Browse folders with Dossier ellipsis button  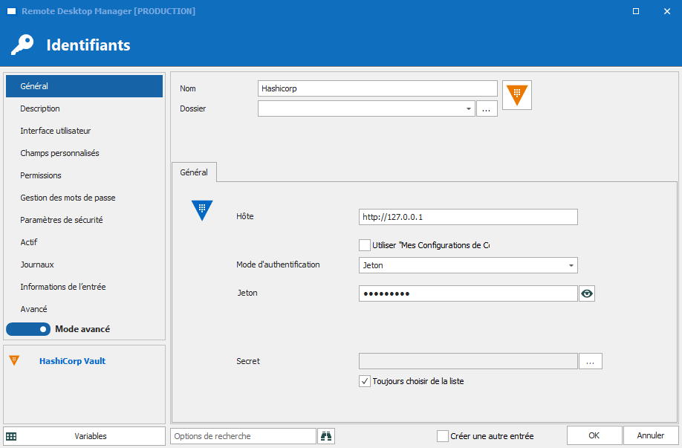click(x=487, y=108)
